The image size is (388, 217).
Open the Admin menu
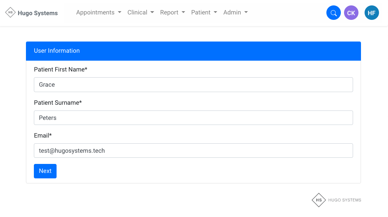pos(235,12)
